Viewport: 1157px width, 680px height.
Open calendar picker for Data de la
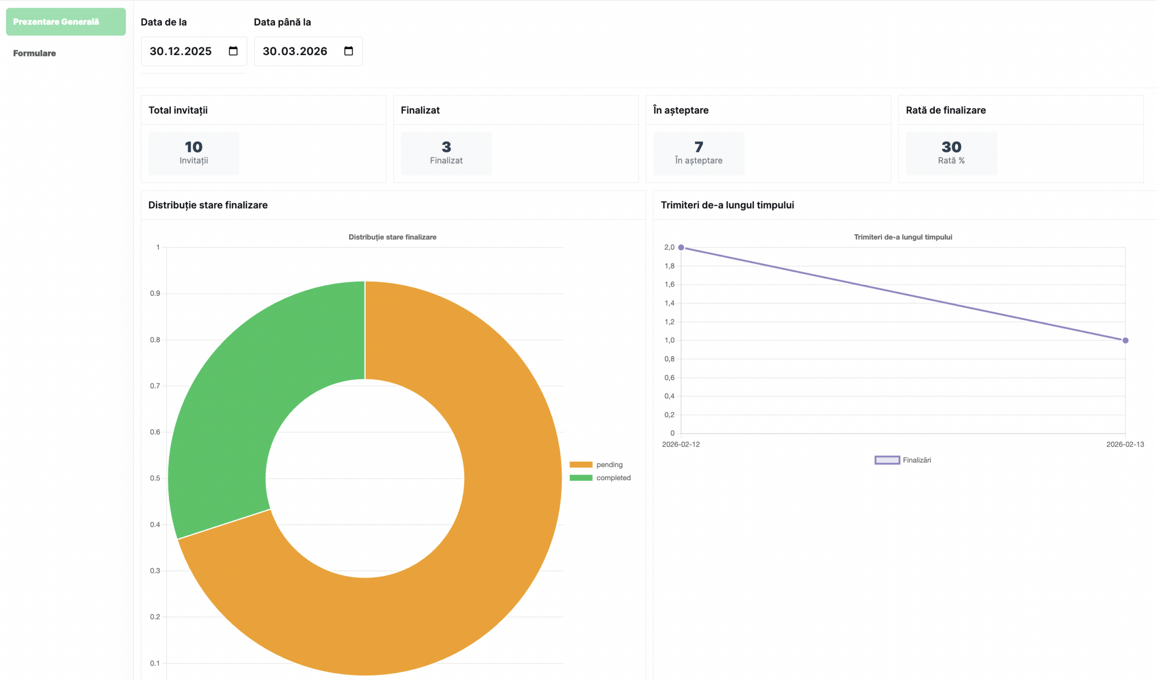coord(233,51)
